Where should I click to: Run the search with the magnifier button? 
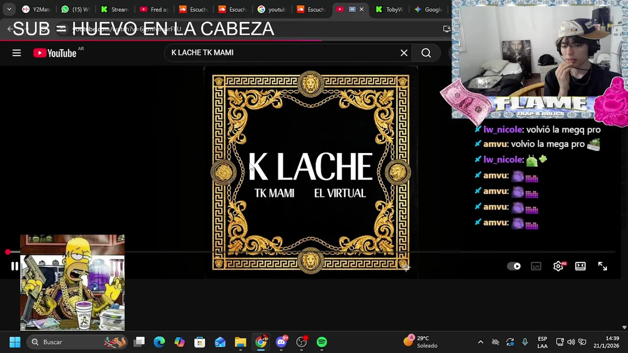point(426,53)
